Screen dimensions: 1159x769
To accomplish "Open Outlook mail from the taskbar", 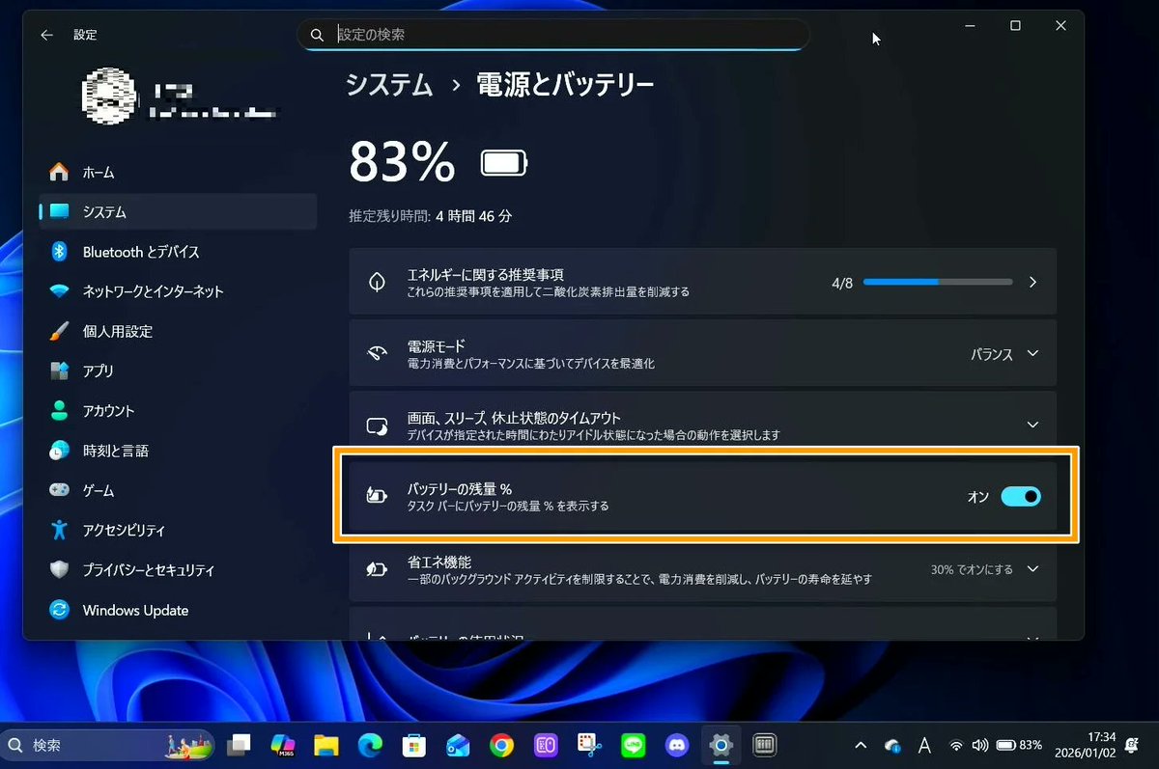I will point(458,745).
